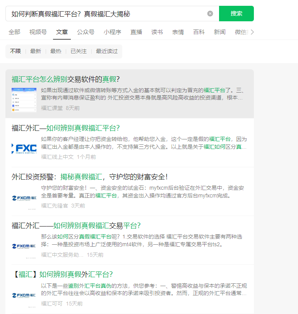Open the 表情 tab
298x314 pixels.
pyautogui.click(x=178, y=32)
